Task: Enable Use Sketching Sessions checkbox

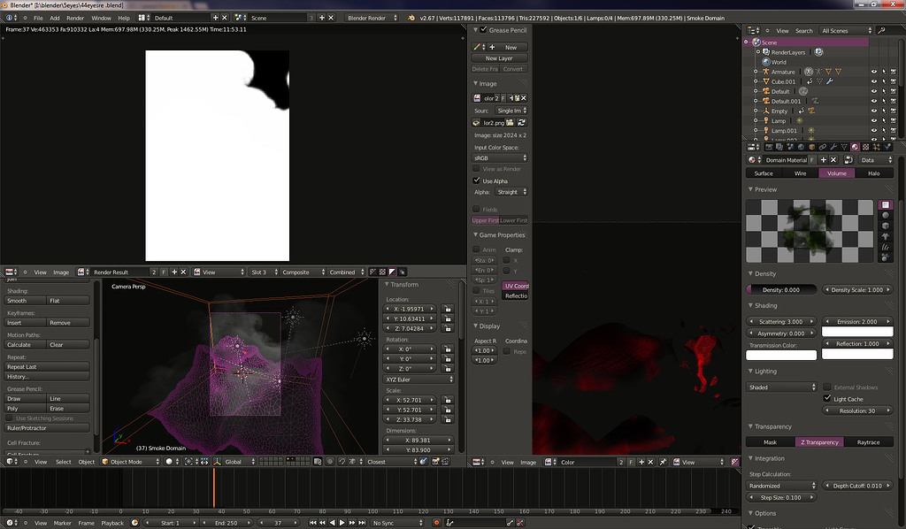Action: coord(9,418)
